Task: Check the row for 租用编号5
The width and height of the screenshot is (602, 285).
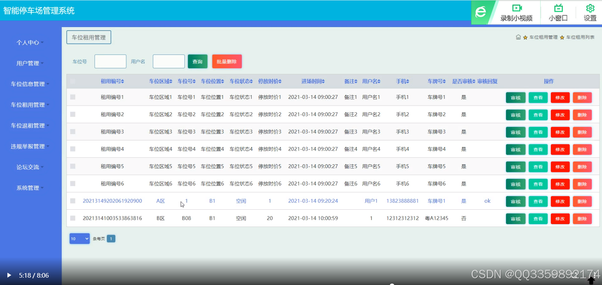Action: pos(73,166)
